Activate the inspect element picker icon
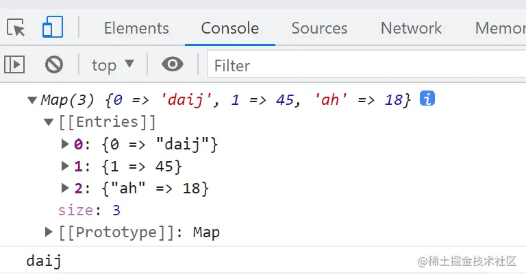Screen dimensions: 526x277 [x=16, y=28]
